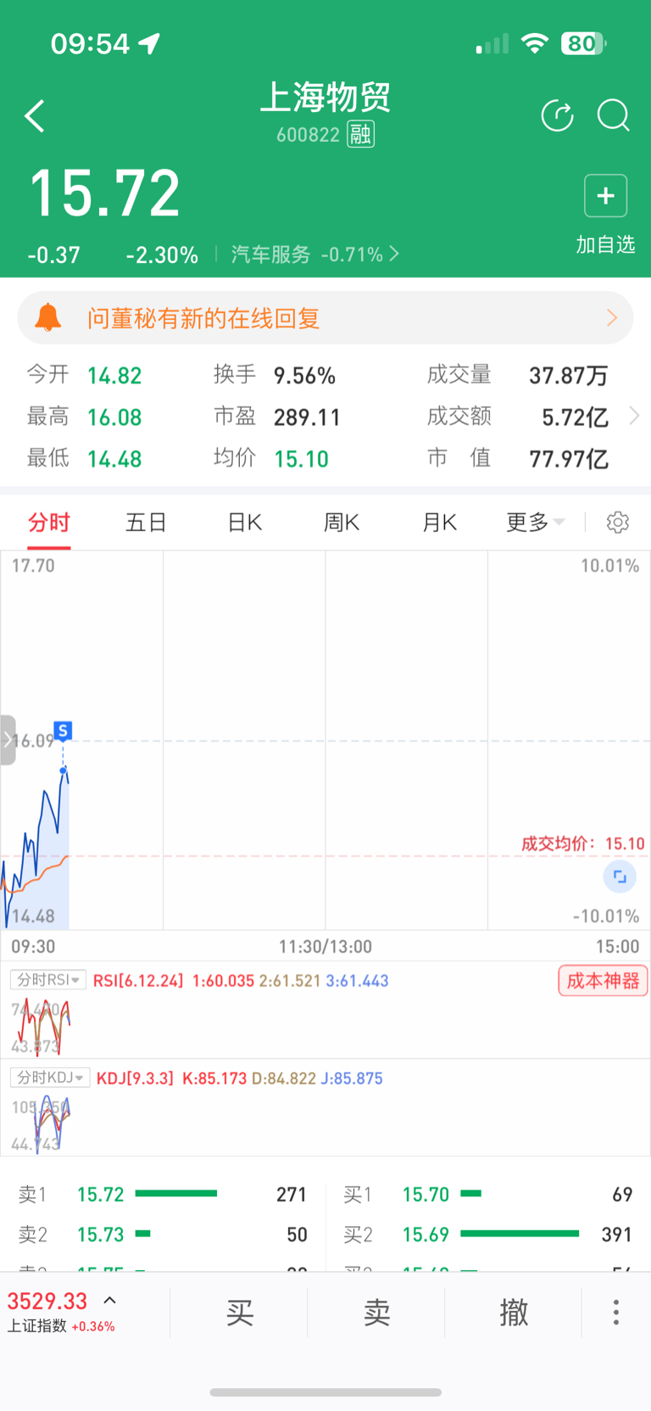Select 买2 price 15.69 row
651x1411 pixels.
488,1235
